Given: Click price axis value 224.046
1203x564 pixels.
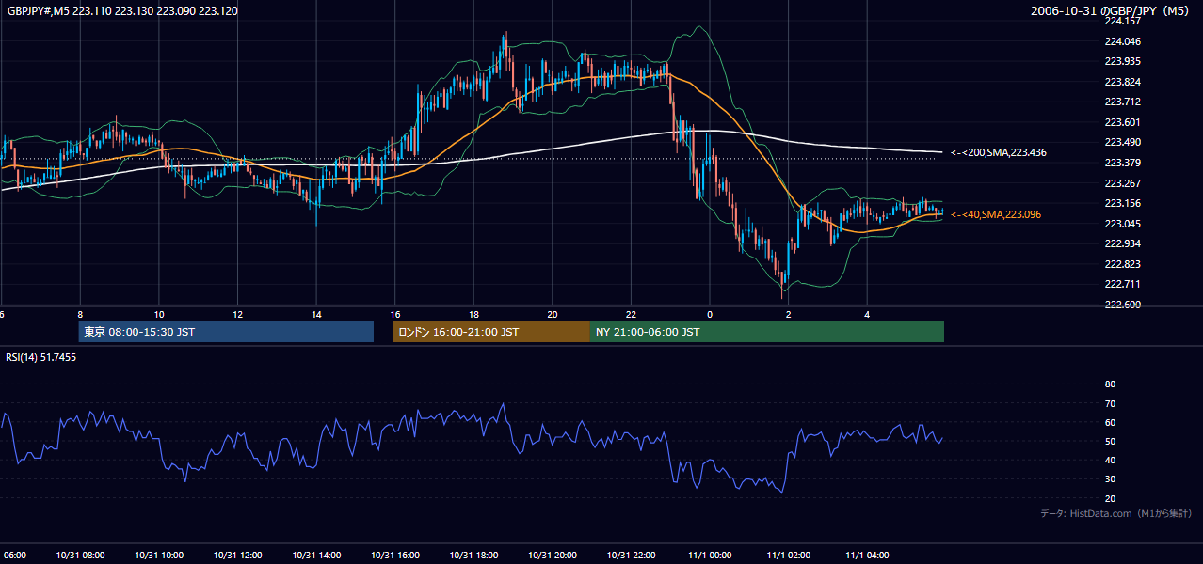Looking at the screenshot, I should tap(1122, 41).
